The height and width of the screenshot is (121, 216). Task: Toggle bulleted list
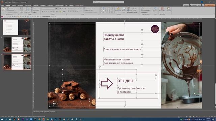click(x=69, y=8)
